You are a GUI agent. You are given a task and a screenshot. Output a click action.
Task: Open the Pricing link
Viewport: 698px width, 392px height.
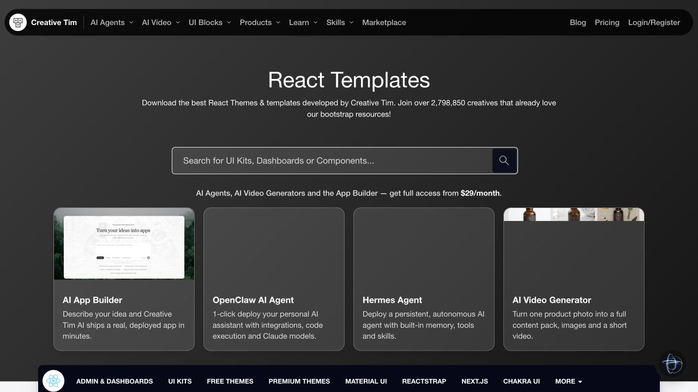click(x=607, y=22)
